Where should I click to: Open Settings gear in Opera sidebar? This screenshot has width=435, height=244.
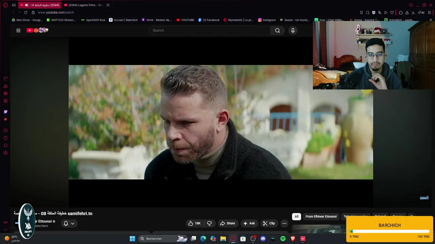[x=5, y=153]
